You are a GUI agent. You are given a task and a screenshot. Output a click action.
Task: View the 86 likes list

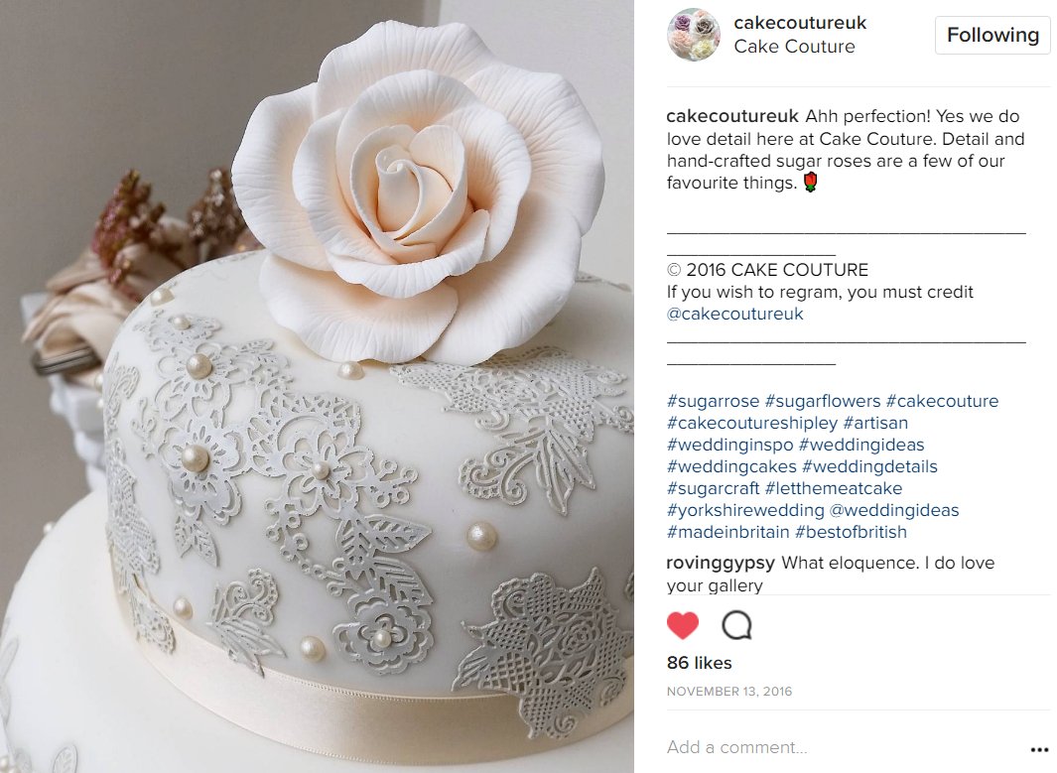[x=699, y=663]
